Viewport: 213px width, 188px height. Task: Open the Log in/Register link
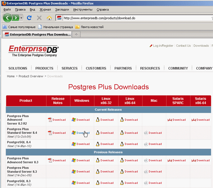pos(163,46)
